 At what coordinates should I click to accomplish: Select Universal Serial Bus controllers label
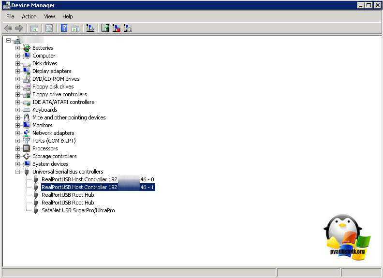(x=68, y=172)
